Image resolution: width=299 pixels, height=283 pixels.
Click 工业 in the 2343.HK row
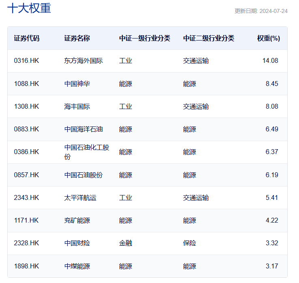coord(125,197)
